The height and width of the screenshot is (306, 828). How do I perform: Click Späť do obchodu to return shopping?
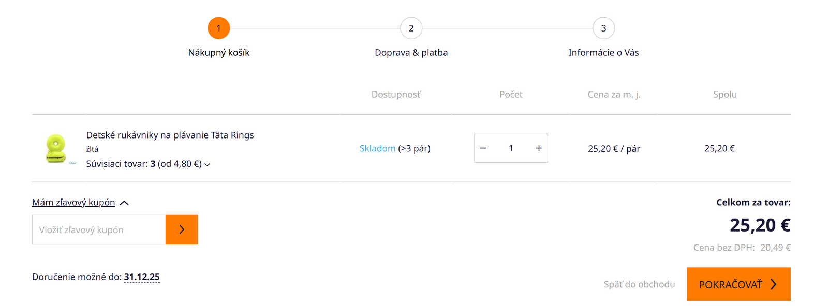[639, 284]
